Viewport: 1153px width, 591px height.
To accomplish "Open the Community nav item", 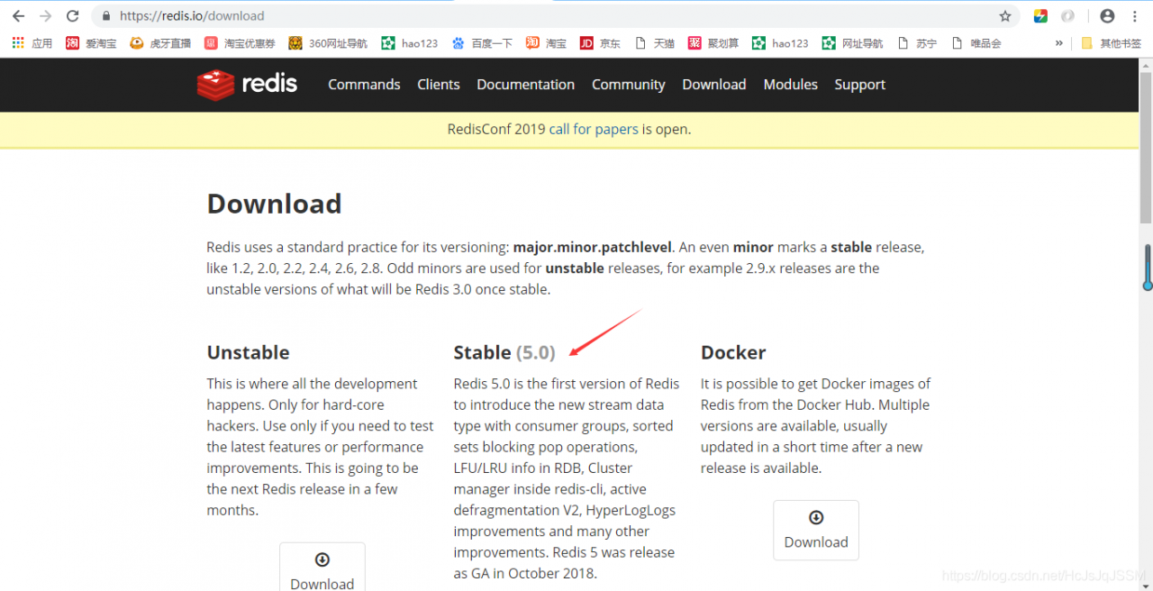I will [x=628, y=85].
